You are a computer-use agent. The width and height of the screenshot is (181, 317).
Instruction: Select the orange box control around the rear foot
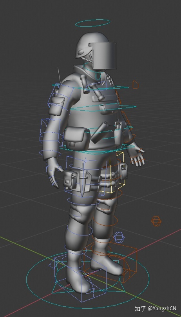coord(110,262)
